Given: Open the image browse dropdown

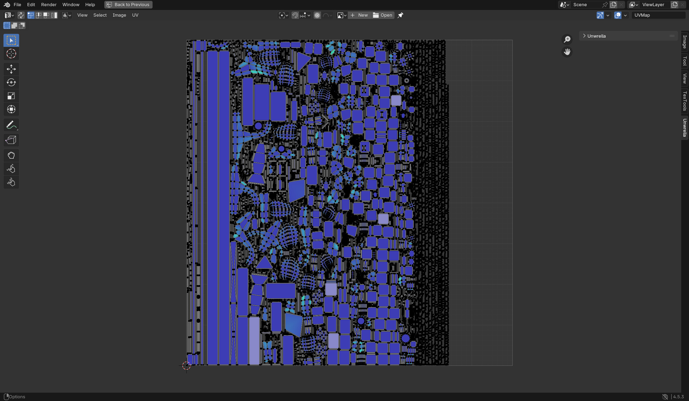Looking at the screenshot, I should point(342,15).
